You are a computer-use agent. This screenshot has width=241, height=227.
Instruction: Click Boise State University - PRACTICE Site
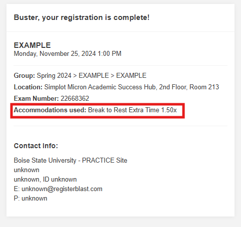(x=70, y=161)
